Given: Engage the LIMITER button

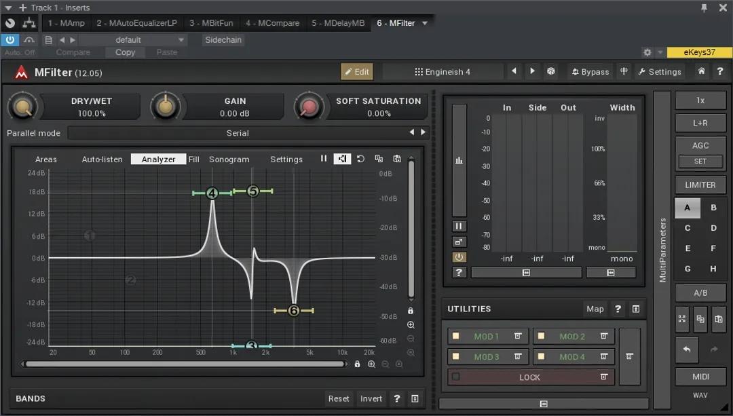Looking at the screenshot, I should tap(700, 185).
